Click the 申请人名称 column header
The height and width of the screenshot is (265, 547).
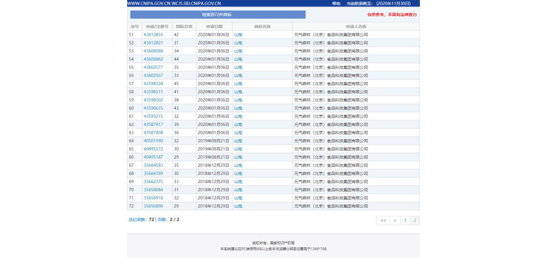(x=356, y=26)
